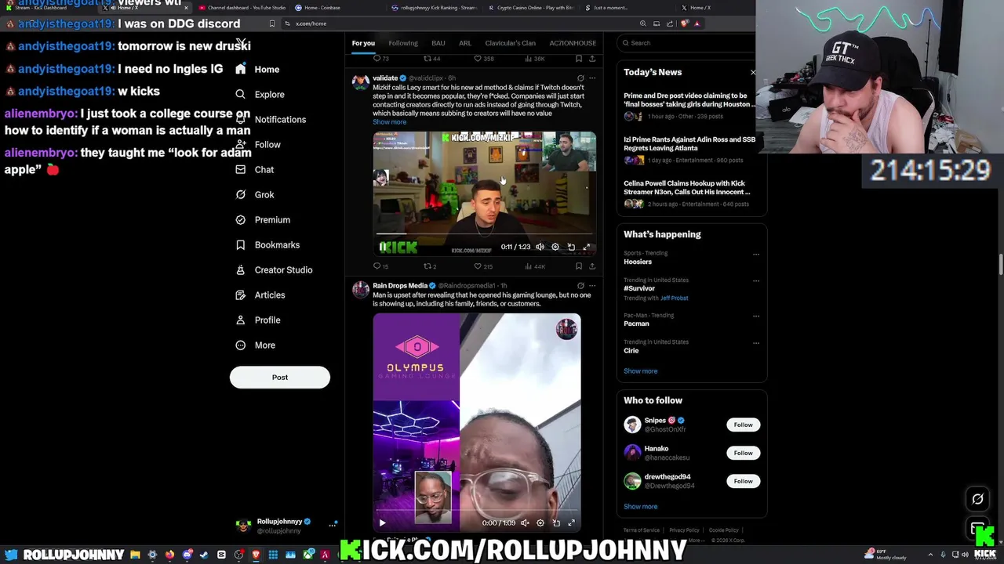Click the Post button
Viewport: 1004px width, 564px height.
pyautogui.click(x=280, y=377)
